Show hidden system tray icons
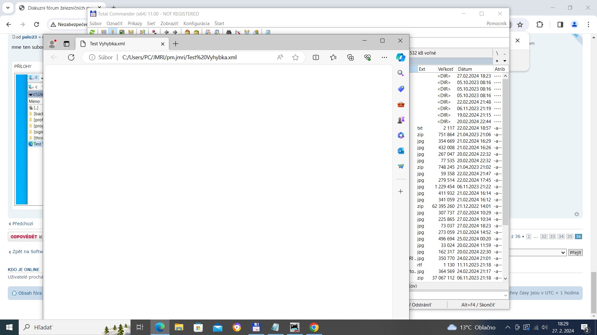 coord(507,327)
